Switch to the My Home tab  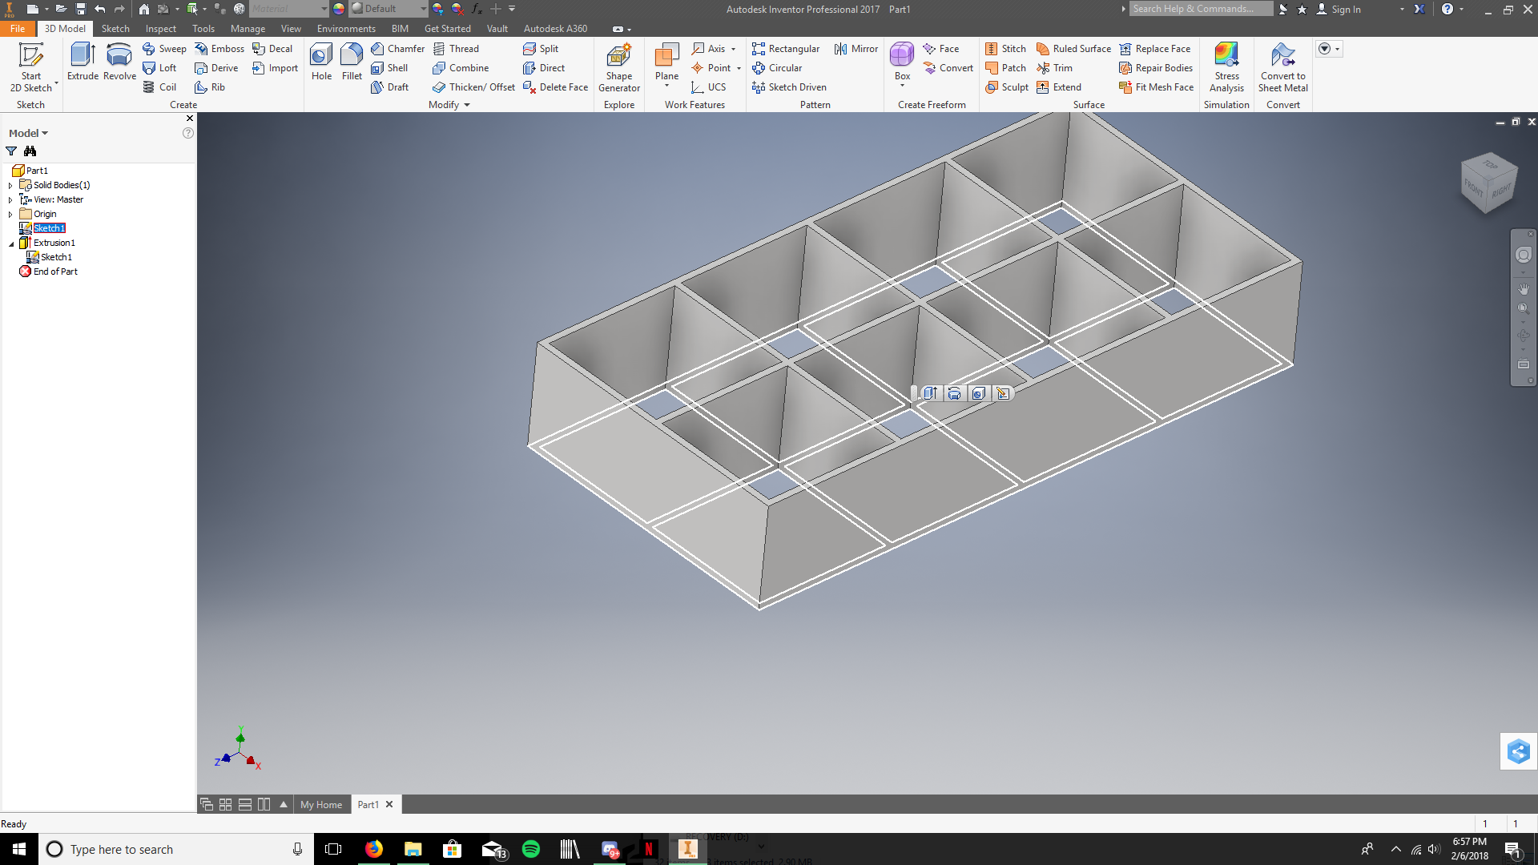(x=321, y=805)
